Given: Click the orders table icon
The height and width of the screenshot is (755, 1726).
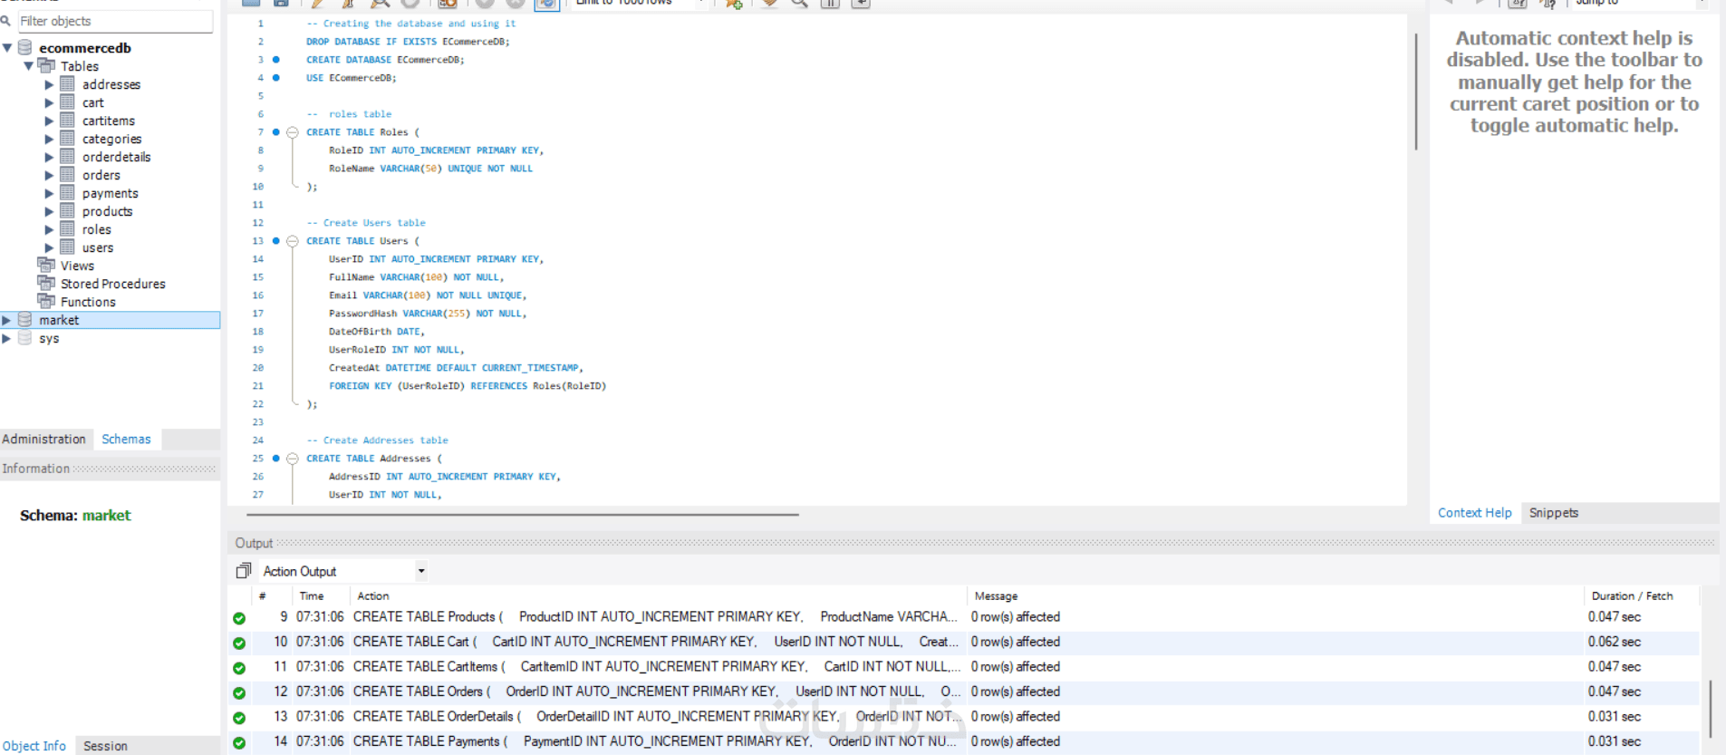Looking at the screenshot, I should (67, 174).
